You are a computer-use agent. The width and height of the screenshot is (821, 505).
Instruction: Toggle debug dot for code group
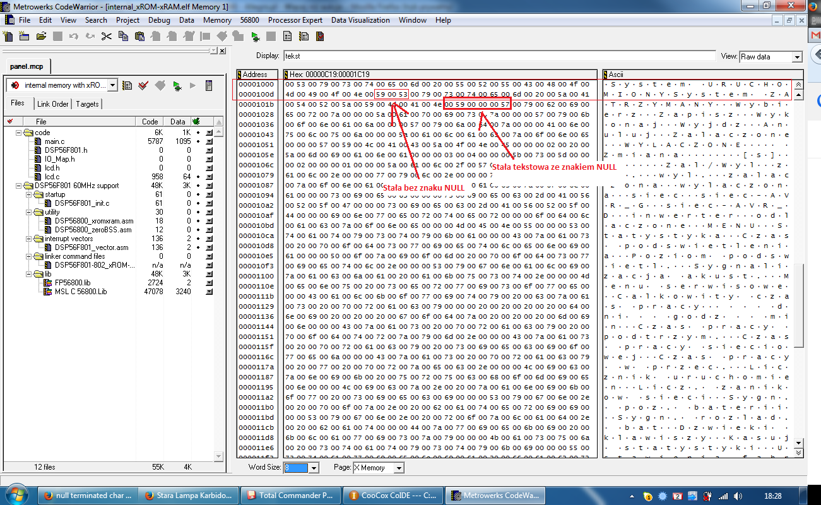point(198,133)
